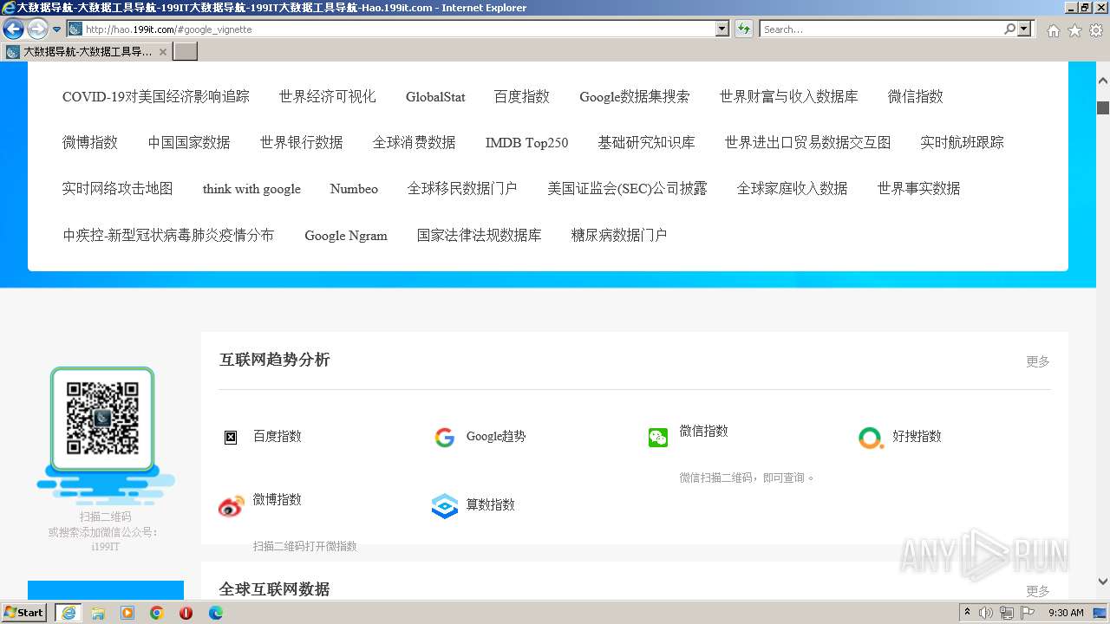Open 世界经济可视化 link
The width and height of the screenshot is (1110, 624).
click(328, 97)
